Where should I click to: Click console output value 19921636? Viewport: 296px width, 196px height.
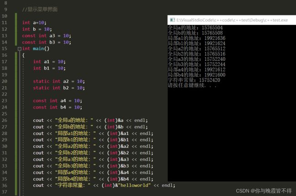click(x=215, y=38)
